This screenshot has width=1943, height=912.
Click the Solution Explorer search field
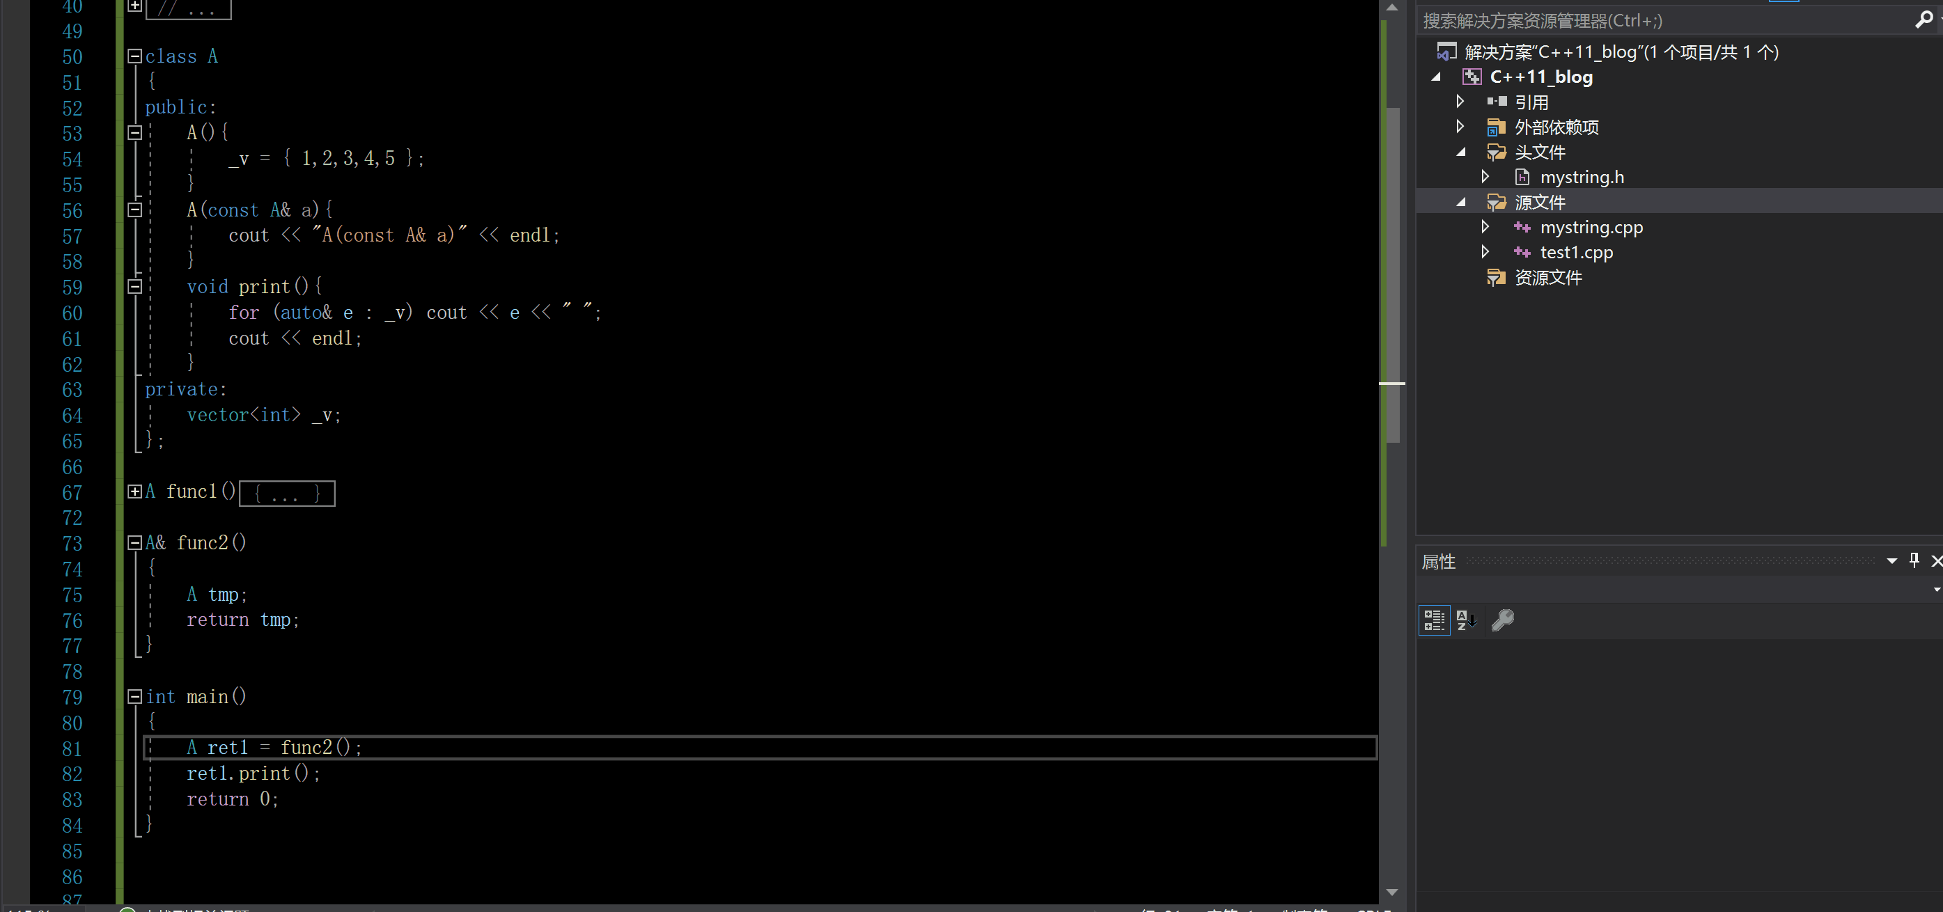[x=1660, y=20]
